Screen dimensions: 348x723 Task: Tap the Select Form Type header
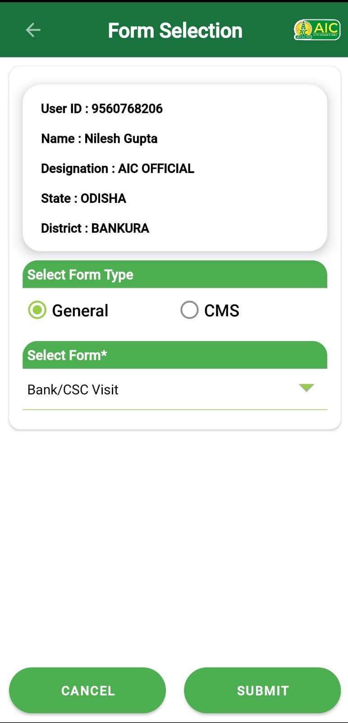(175, 274)
